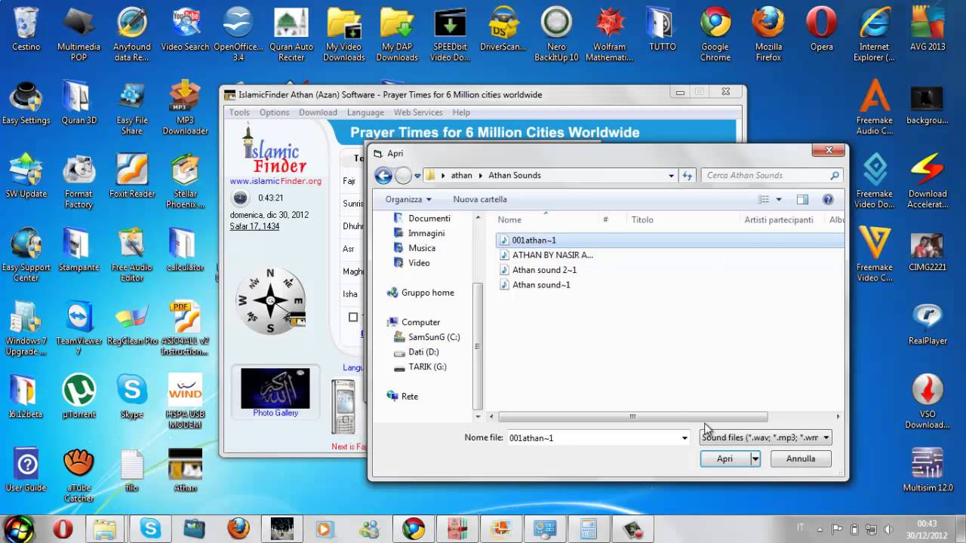Open help in the Apri dialog
Screen dimensions: 966x543
coord(828,199)
